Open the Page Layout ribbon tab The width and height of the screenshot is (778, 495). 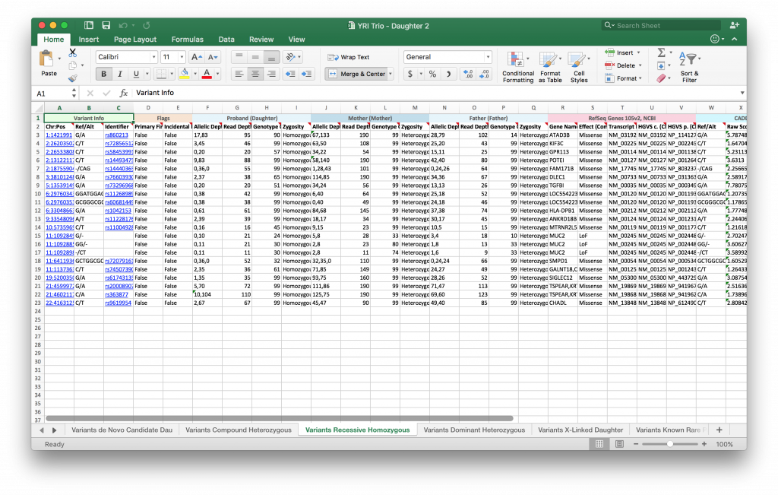(x=135, y=40)
